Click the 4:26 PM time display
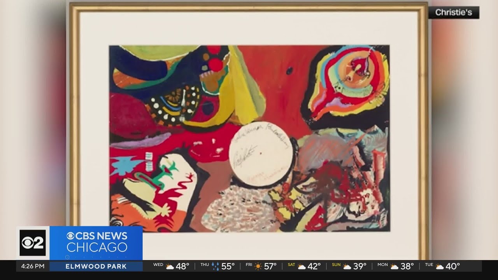Viewport: 498px width, 280px height. coord(33,266)
